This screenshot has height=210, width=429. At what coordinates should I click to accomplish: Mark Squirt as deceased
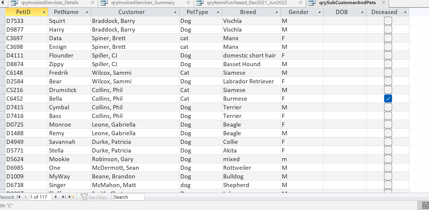click(x=388, y=21)
